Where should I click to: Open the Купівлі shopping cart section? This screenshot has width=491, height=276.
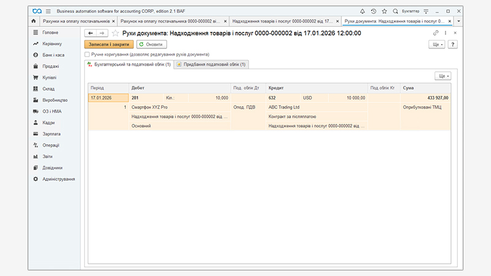[49, 77]
